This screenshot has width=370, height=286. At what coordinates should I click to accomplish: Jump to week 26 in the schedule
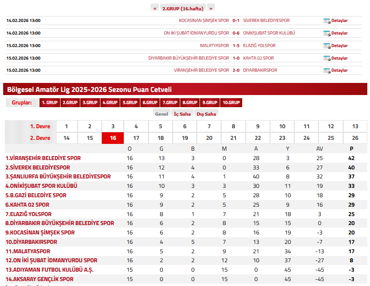355,138
